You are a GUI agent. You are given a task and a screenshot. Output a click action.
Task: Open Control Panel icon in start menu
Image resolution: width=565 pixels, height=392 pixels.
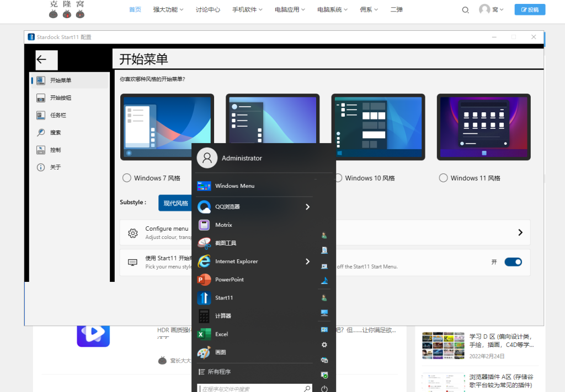324,329
